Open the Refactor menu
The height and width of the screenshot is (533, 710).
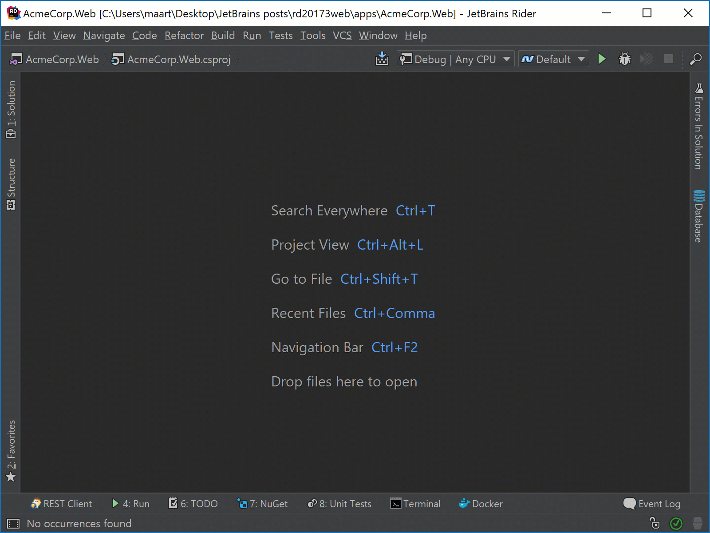(x=184, y=36)
